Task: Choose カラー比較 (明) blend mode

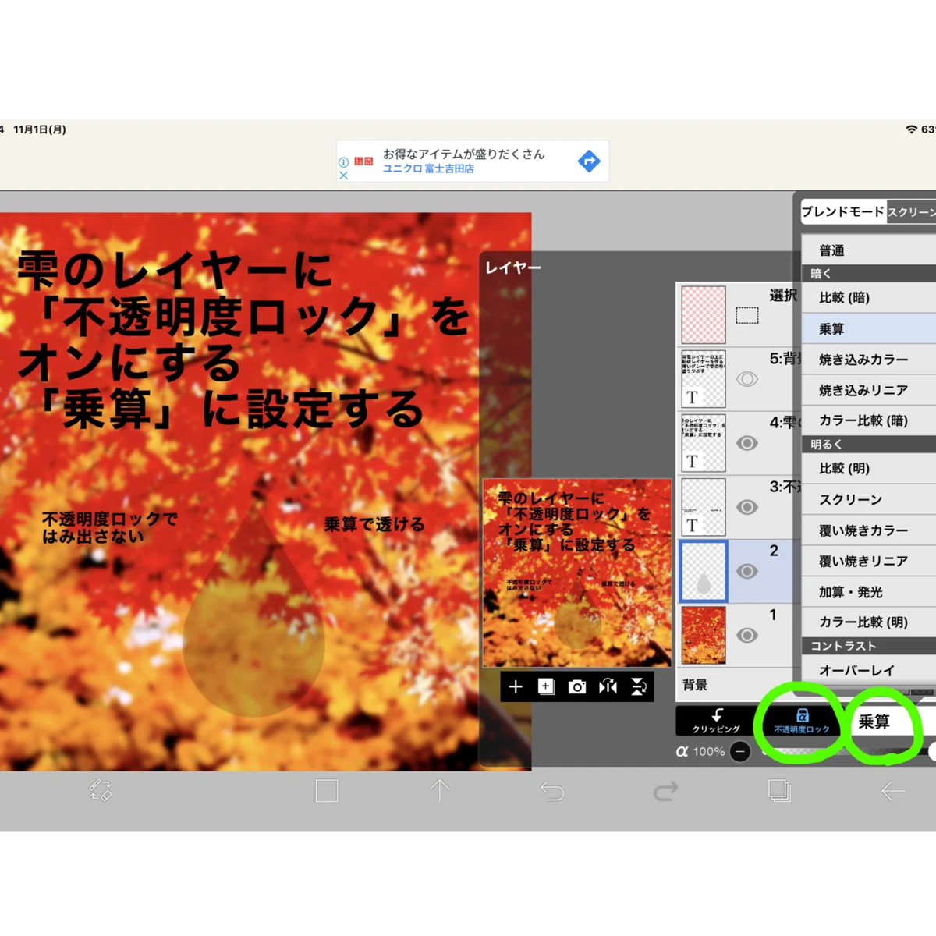Action: pos(869,622)
